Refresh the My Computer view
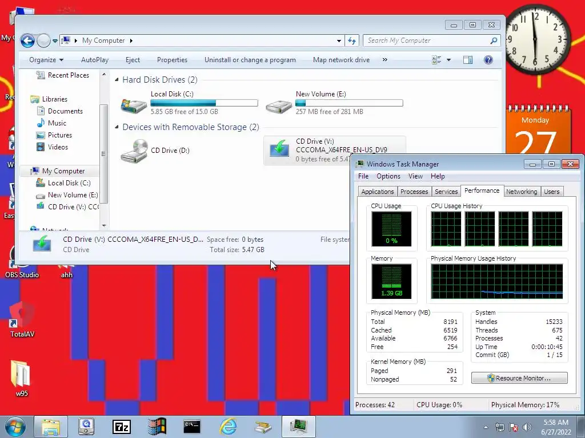Image resolution: width=585 pixels, height=438 pixels. coord(352,40)
